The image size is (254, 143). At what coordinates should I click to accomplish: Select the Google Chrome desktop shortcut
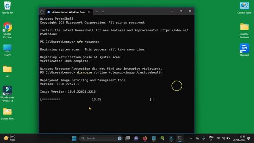(x=7, y=30)
